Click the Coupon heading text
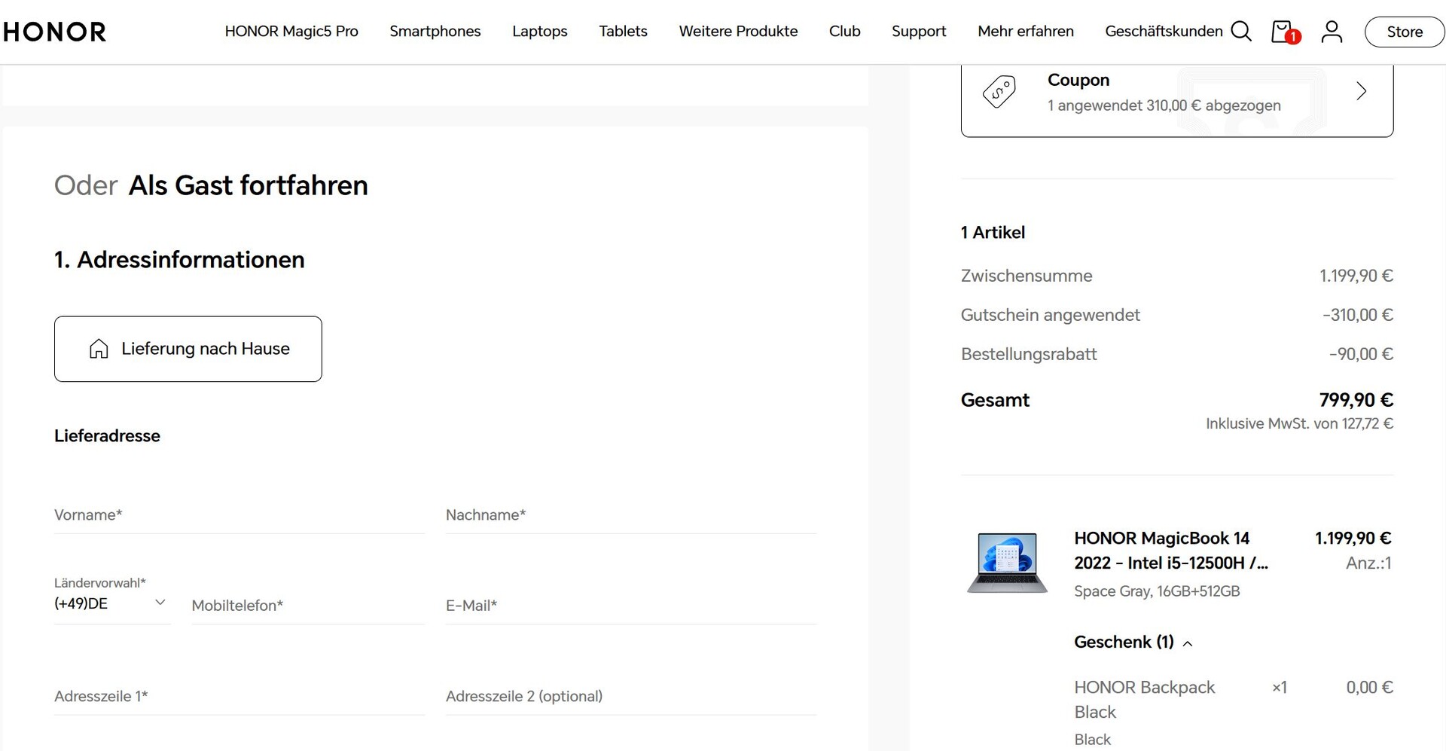Screen dimensions: 1446x751 1078,80
